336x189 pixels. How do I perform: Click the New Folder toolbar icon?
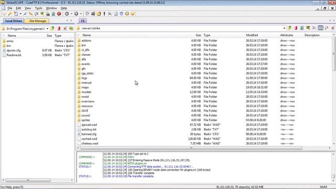99,14
